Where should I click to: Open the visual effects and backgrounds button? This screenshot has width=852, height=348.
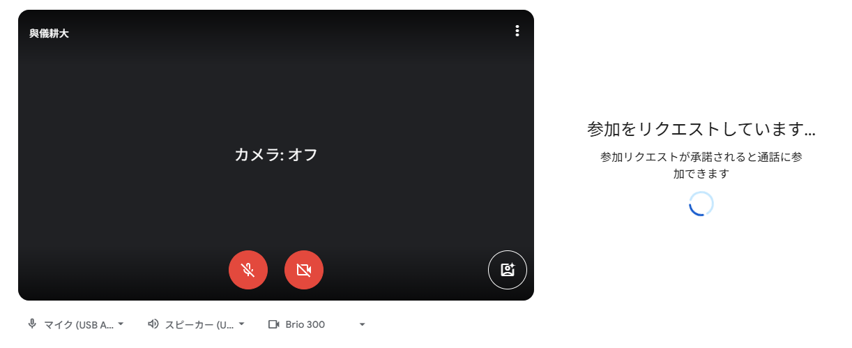(x=508, y=270)
